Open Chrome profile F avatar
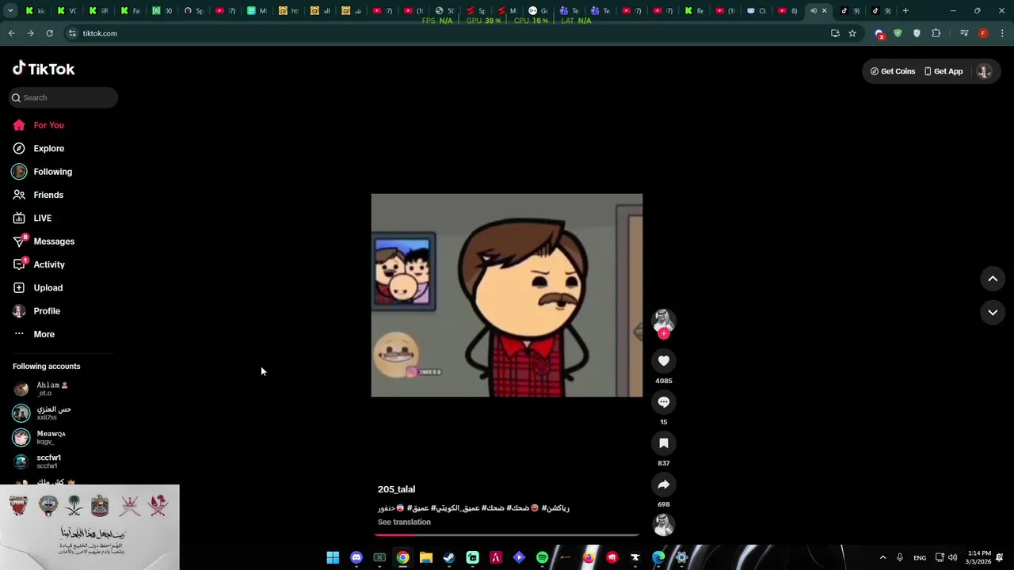This screenshot has height=570, width=1014. click(x=983, y=33)
